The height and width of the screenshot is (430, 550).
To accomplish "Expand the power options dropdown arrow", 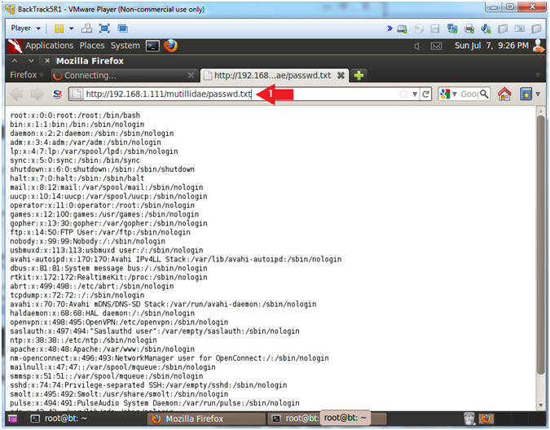I will tap(71, 29).
